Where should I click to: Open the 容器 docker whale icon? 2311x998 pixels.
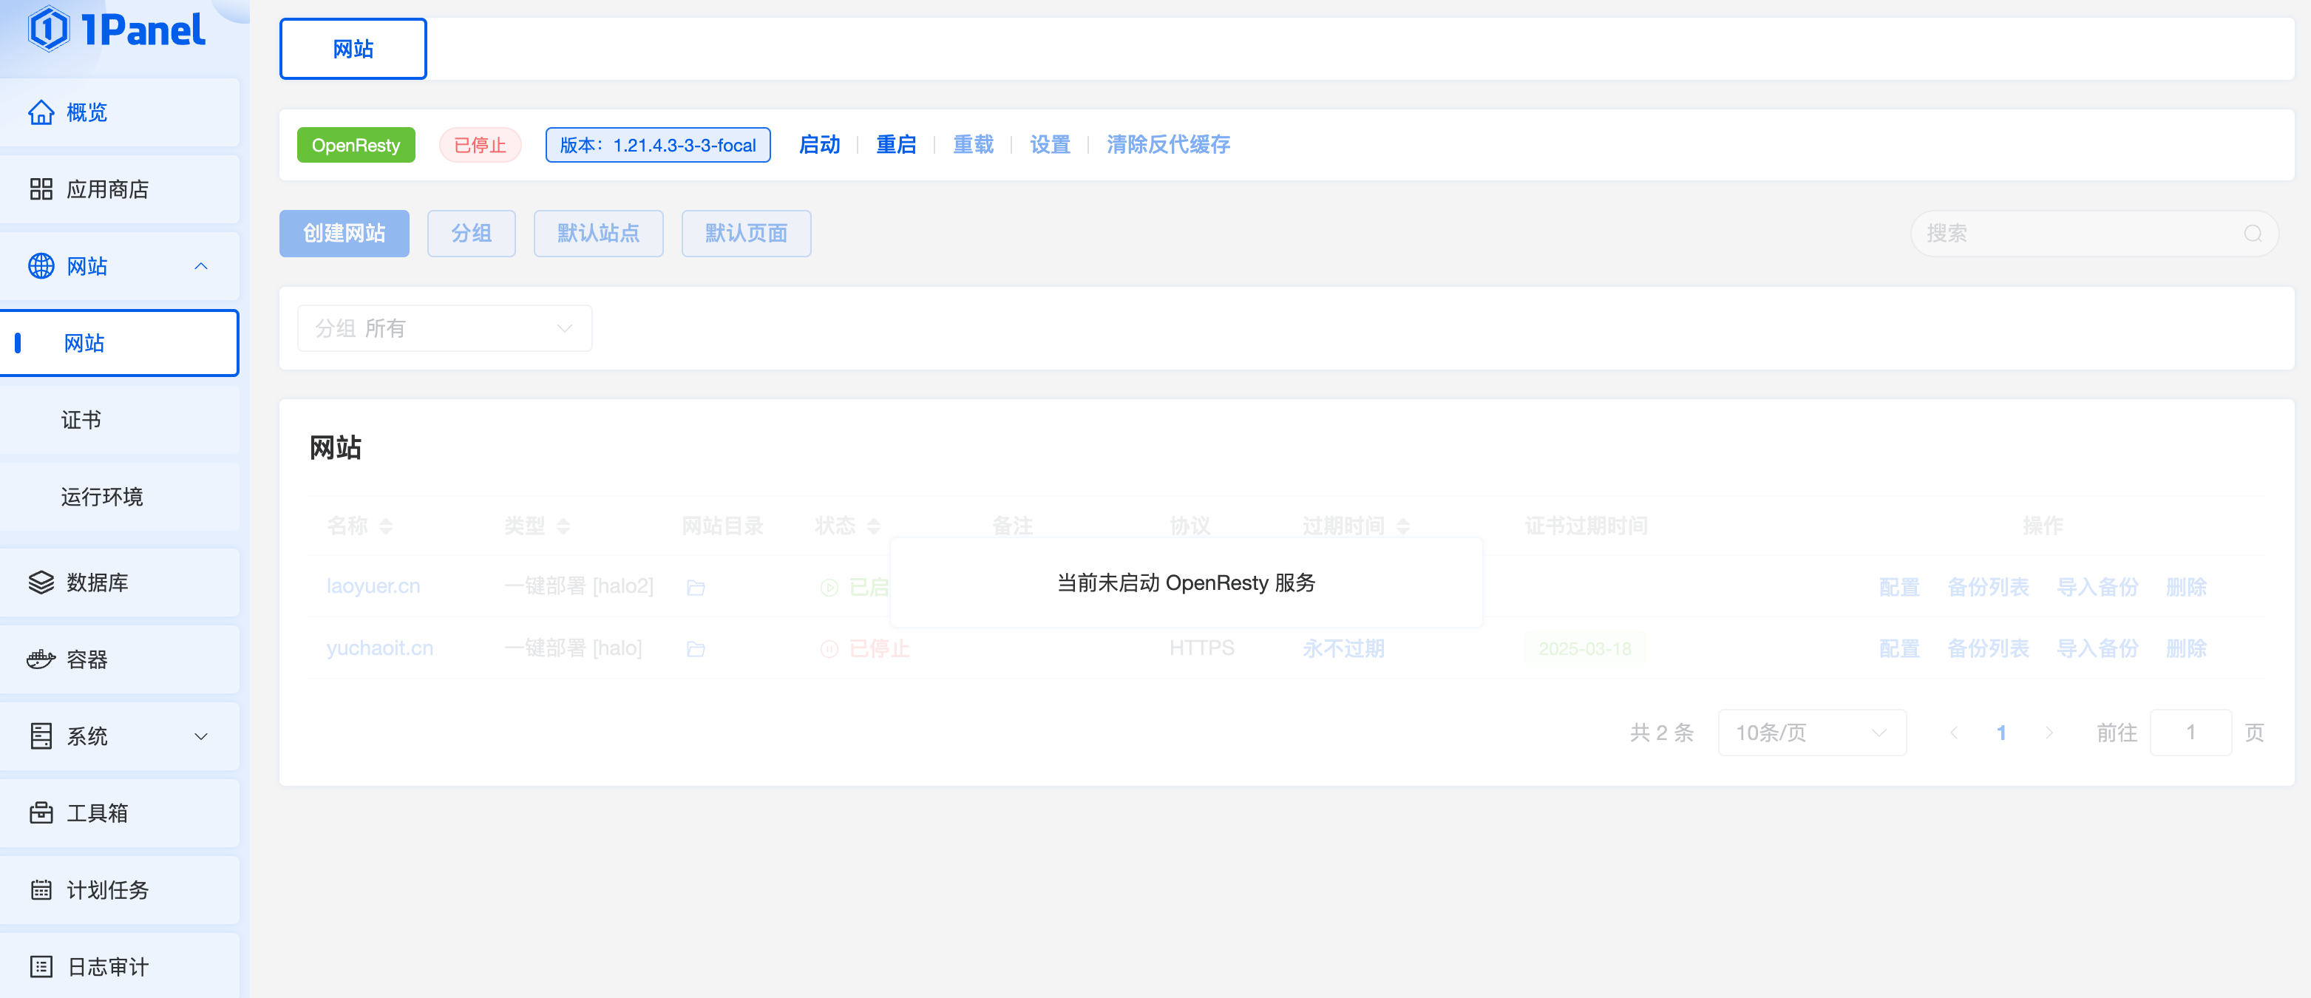point(41,659)
